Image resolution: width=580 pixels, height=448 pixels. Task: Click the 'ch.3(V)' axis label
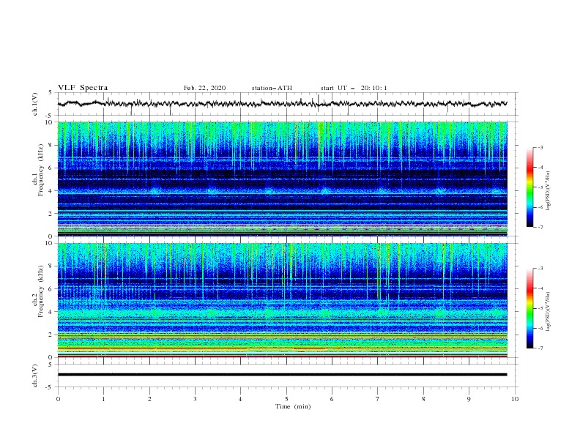click(x=35, y=376)
